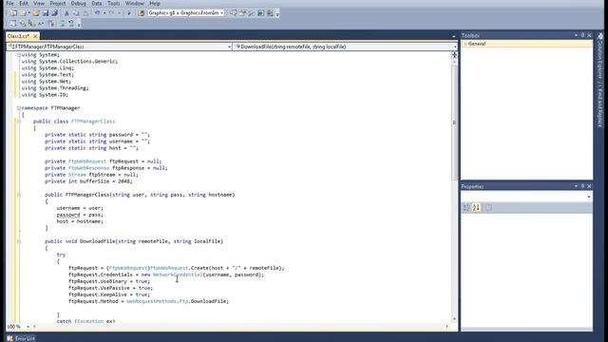Click the Properties Window toolbar icon
Viewport: 608px width, 342px height.
[242, 13]
